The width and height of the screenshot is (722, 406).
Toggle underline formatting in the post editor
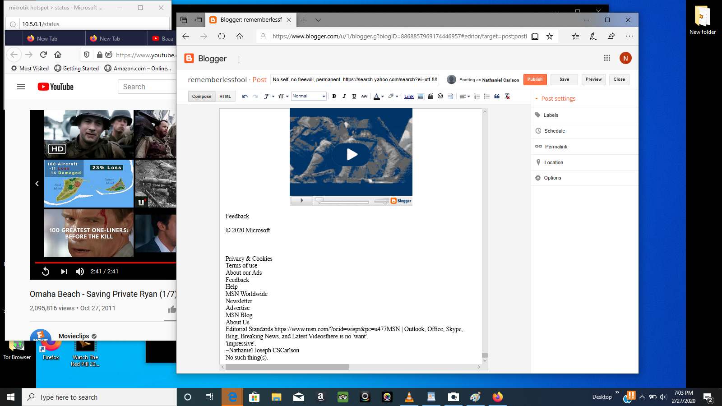pyautogui.click(x=354, y=96)
